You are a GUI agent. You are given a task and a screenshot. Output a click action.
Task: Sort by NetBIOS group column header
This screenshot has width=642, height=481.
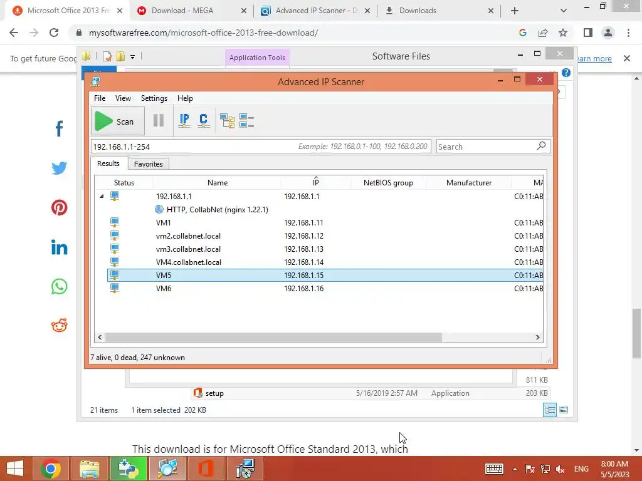point(388,182)
